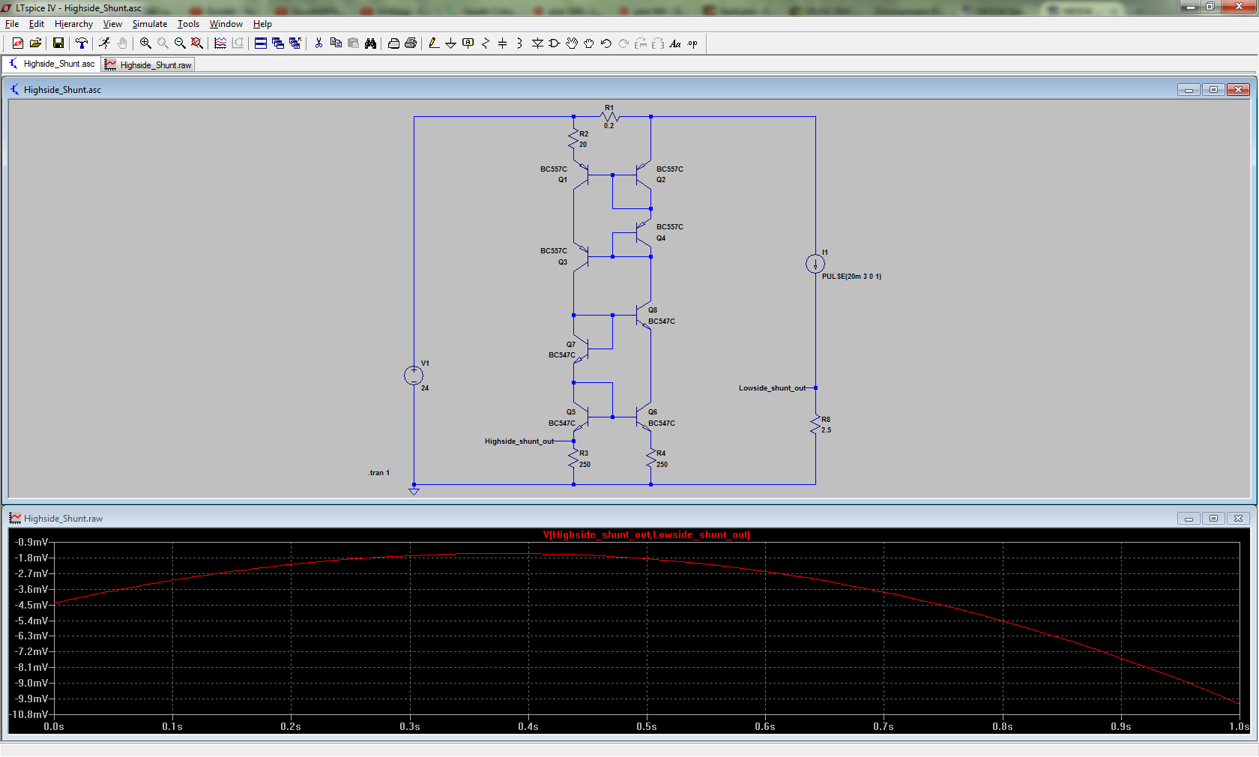The width and height of the screenshot is (1259, 757).
Task: Create a new schematic from the toolbar
Action: (x=18, y=43)
